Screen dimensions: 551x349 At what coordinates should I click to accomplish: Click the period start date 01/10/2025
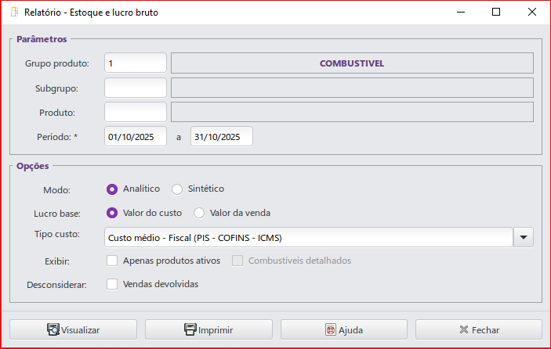pyautogui.click(x=135, y=136)
